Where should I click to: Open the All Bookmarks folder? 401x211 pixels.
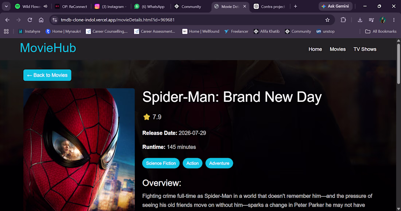381,31
